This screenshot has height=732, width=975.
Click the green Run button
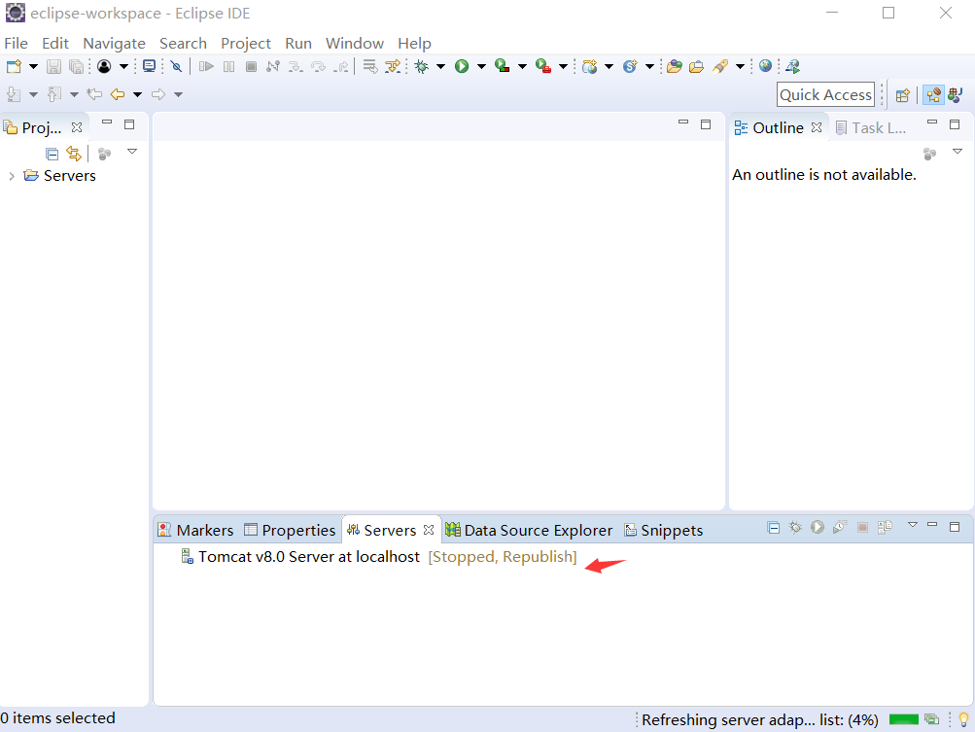tap(462, 66)
